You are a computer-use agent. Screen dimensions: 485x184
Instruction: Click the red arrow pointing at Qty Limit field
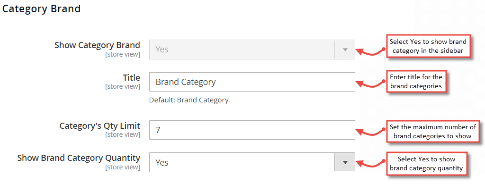pos(370,132)
